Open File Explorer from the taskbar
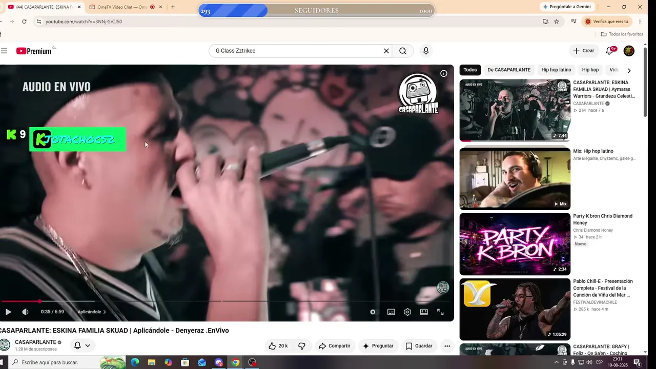This screenshot has width=656, height=369. click(x=152, y=362)
